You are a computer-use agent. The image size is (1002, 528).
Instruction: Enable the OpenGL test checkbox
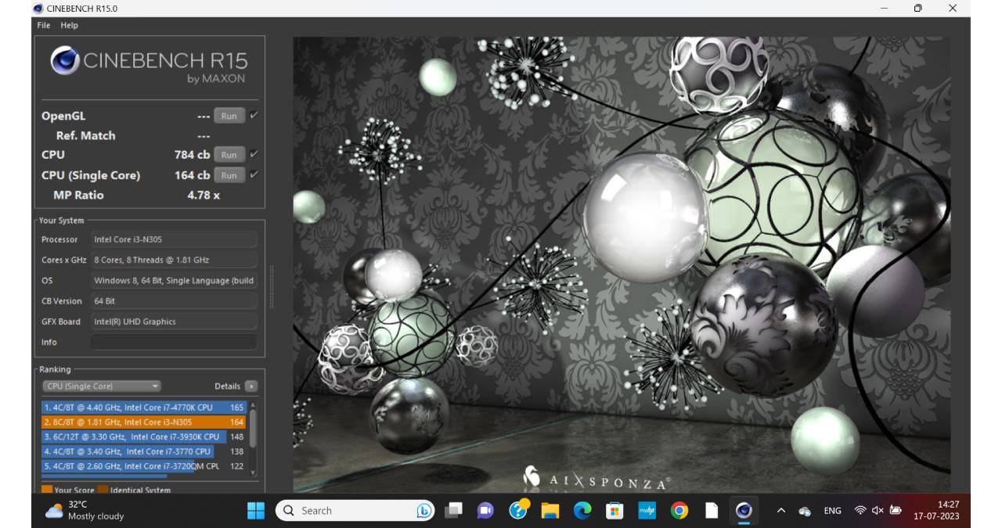coord(254,115)
